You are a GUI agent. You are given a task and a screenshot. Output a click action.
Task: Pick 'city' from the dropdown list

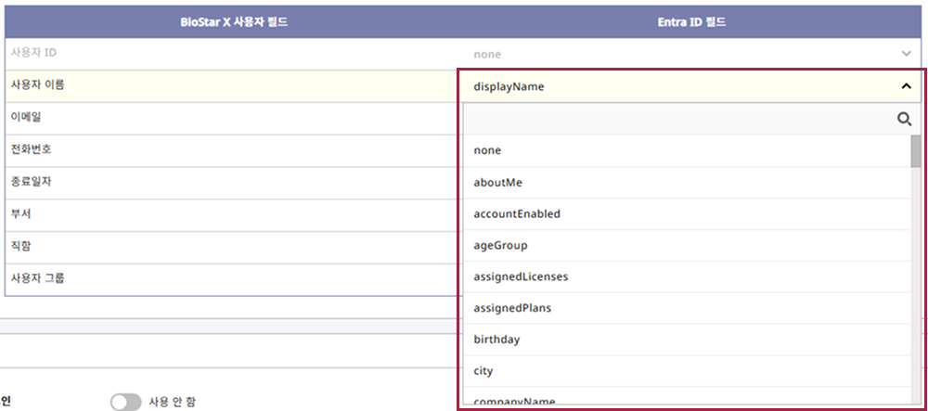(x=483, y=371)
